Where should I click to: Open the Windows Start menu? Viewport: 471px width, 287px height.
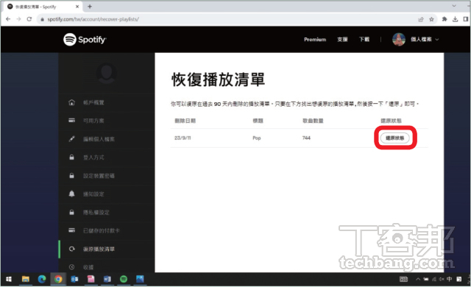click(x=9, y=279)
